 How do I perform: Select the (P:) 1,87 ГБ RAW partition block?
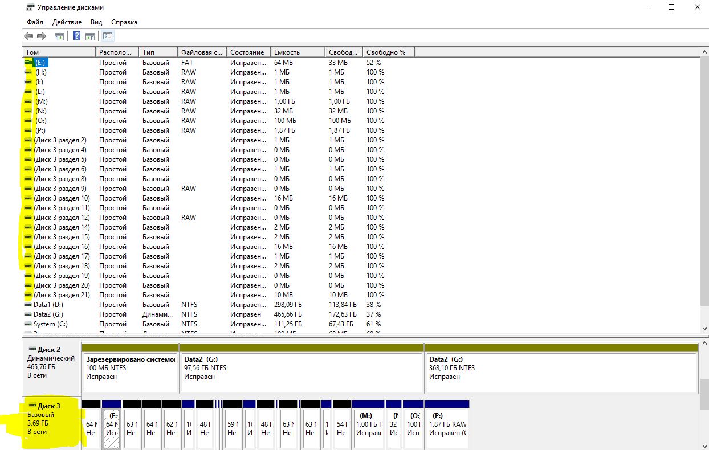click(447, 424)
